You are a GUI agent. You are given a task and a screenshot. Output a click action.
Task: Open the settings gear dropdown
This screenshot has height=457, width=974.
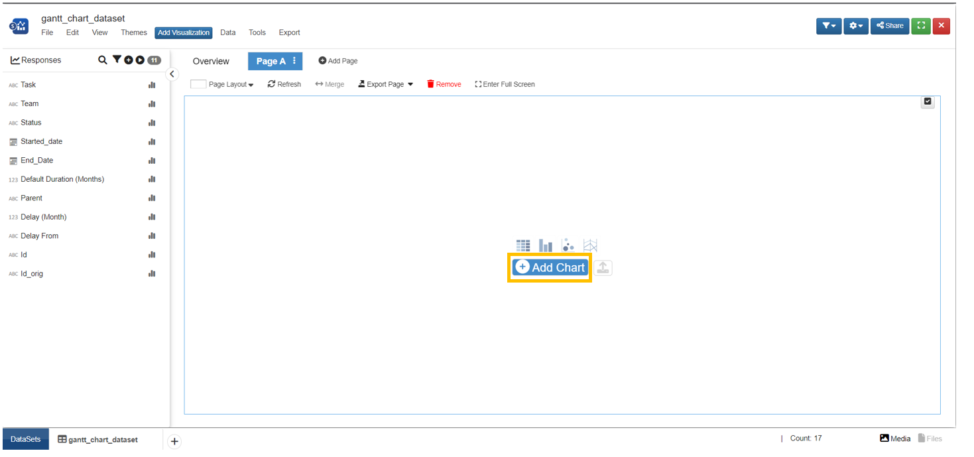point(856,26)
